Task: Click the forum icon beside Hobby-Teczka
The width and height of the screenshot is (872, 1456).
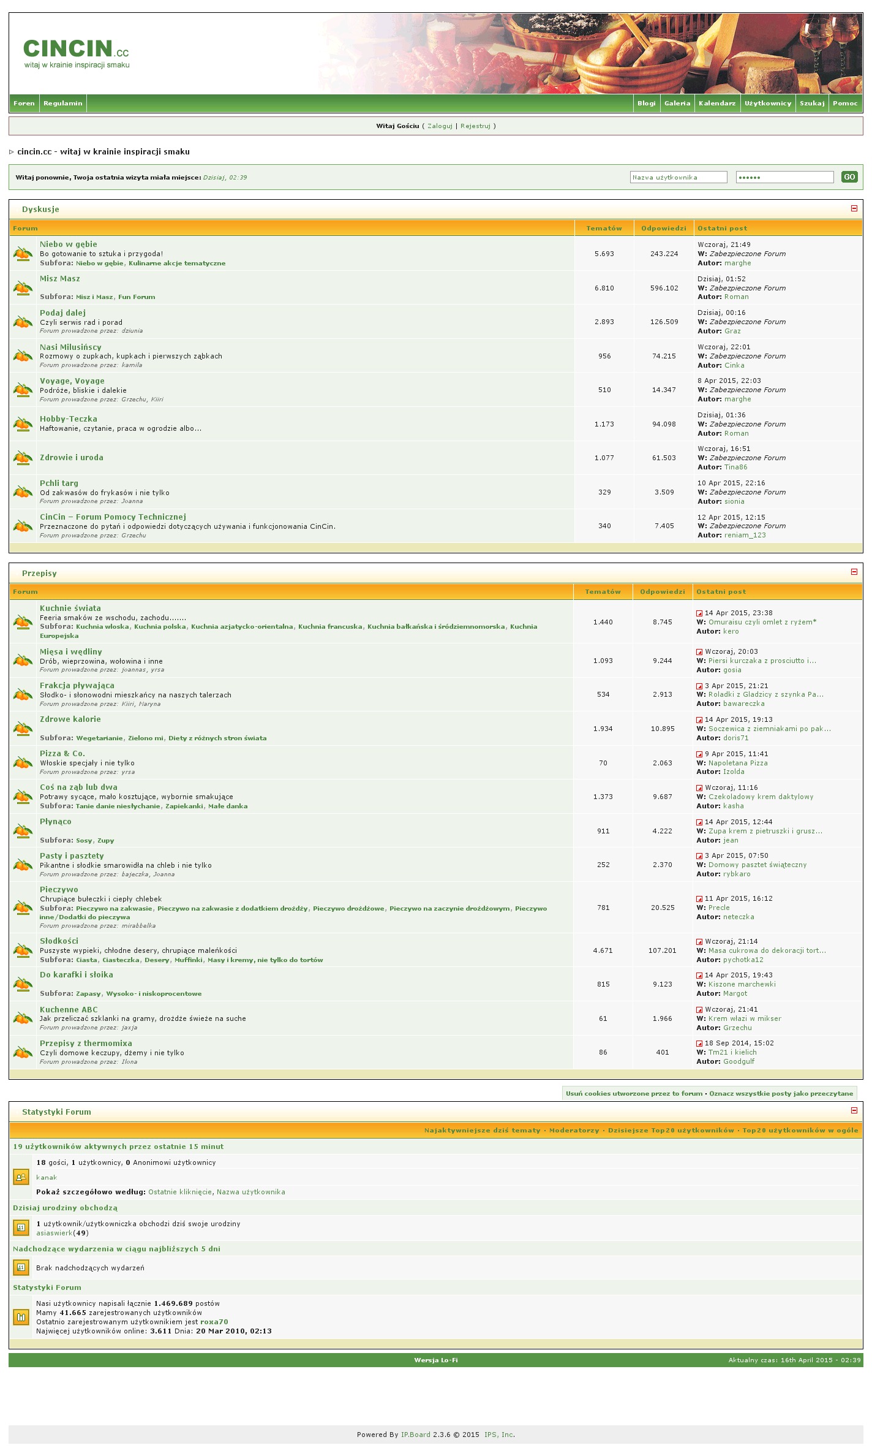Action: point(23,424)
